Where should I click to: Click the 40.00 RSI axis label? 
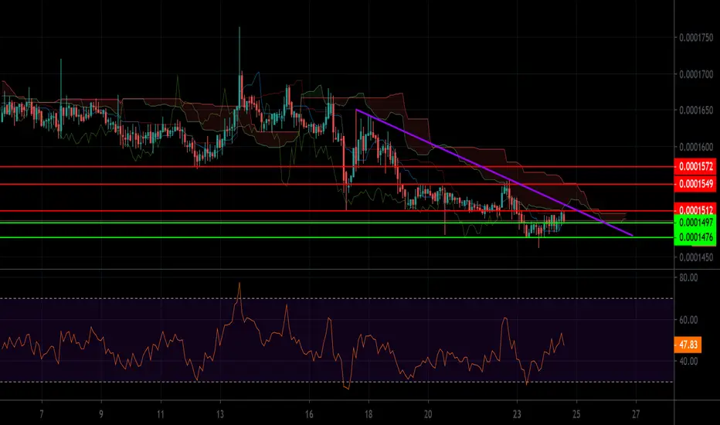click(688, 361)
